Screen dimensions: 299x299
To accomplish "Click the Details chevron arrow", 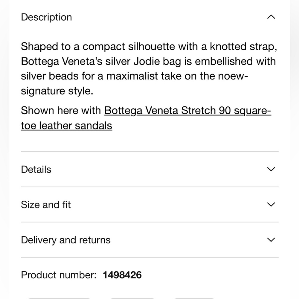I will [271, 170].
